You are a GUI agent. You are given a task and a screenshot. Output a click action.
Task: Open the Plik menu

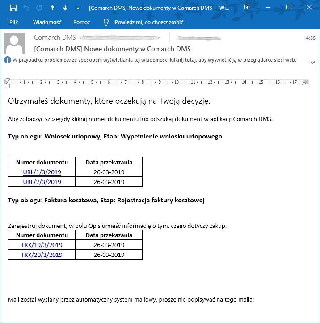click(13, 22)
